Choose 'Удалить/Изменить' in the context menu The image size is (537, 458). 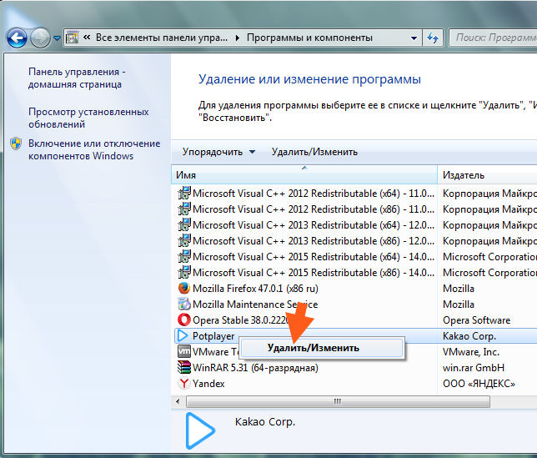(x=322, y=348)
